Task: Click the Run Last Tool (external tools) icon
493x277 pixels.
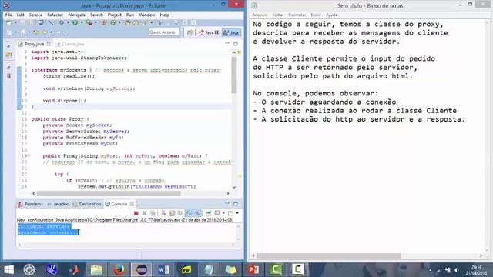Action: 89,22
